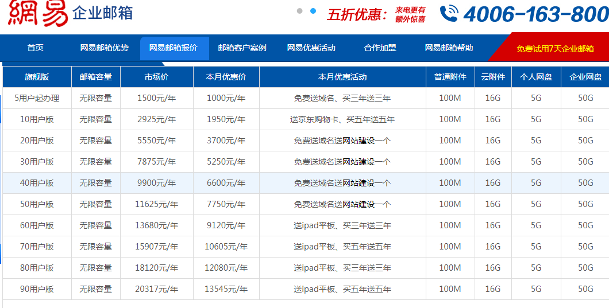Click the 本月优惠活动 column header

[x=342, y=77]
